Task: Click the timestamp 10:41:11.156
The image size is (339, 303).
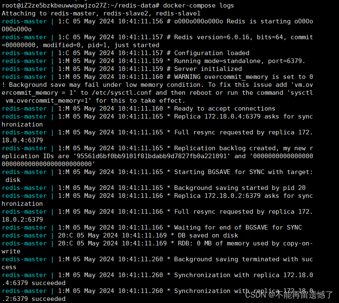Action: [x=141, y=21]
